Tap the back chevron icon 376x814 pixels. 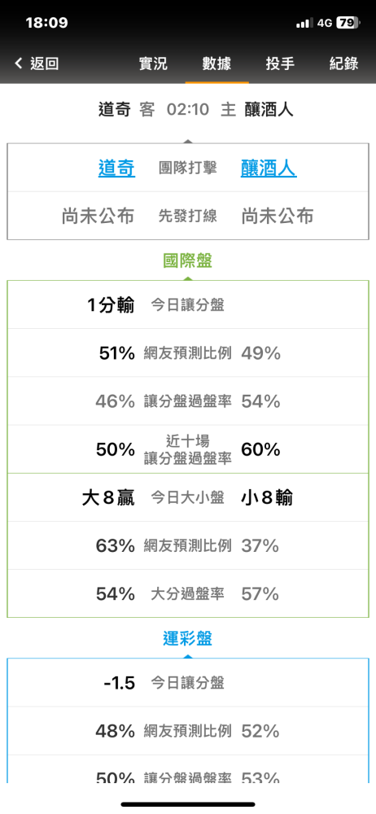point(19,63)
